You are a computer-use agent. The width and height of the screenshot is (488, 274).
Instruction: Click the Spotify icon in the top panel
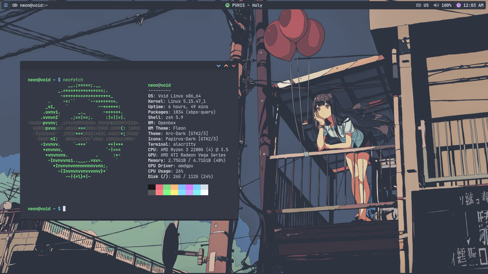227,5
